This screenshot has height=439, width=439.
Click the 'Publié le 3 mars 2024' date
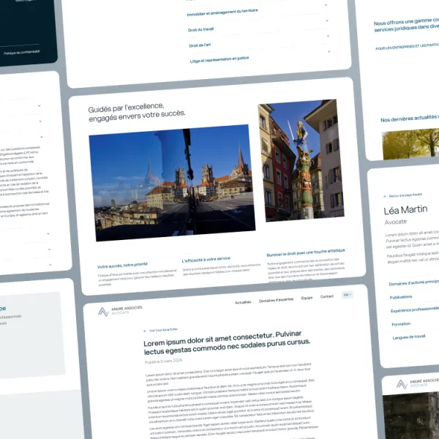pos(163,361)
